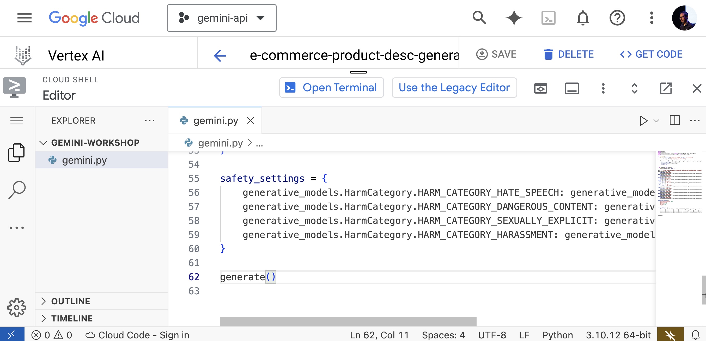This screenshot has width=706, height=341.
Task: Expand the TIMELINE section
Action: click(x=71, y=318)
